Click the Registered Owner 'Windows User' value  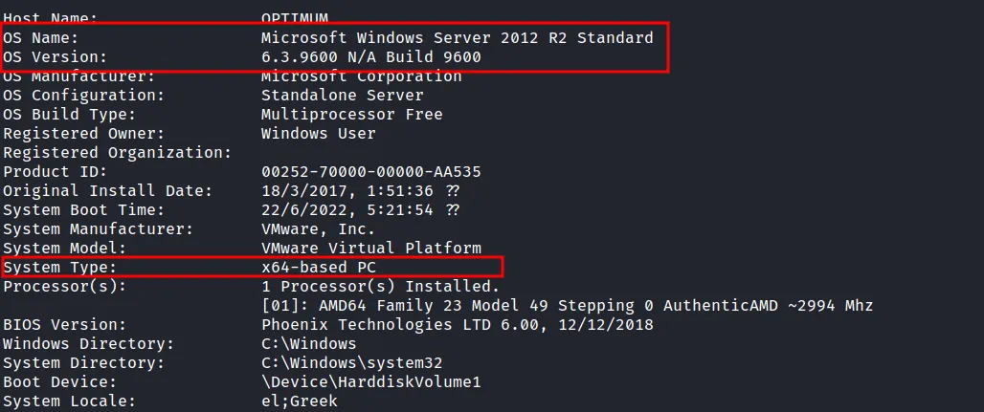(318, 134)
